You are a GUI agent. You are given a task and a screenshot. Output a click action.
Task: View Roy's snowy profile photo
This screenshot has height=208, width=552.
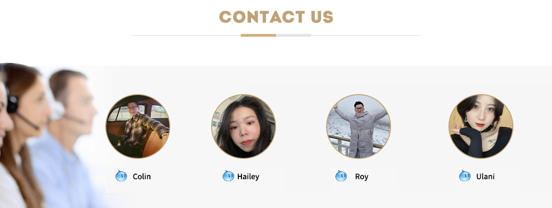click(359, 126)
